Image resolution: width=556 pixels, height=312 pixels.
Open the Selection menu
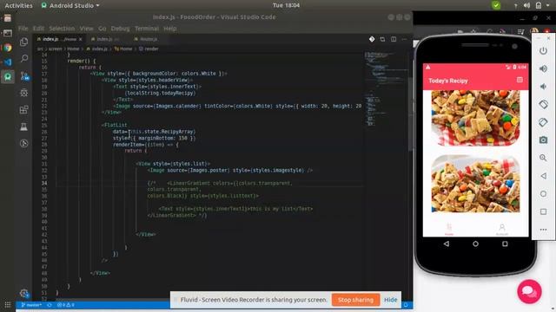(x=62, y=29)
